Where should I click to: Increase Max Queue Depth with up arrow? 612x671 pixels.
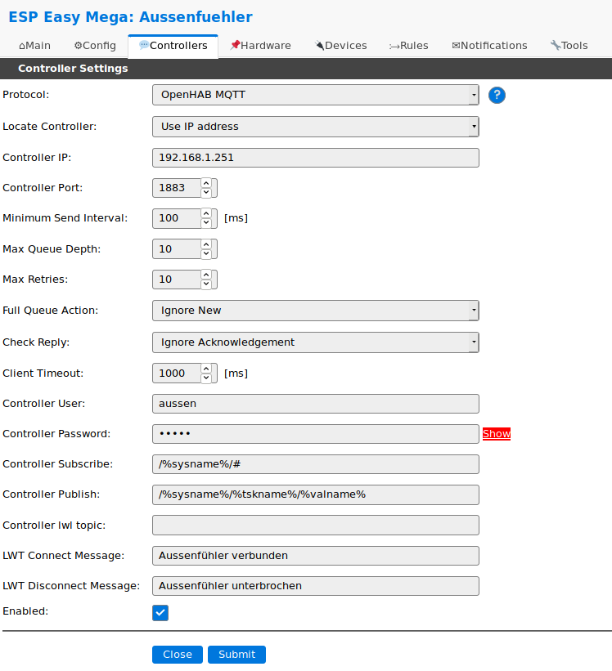206,244
